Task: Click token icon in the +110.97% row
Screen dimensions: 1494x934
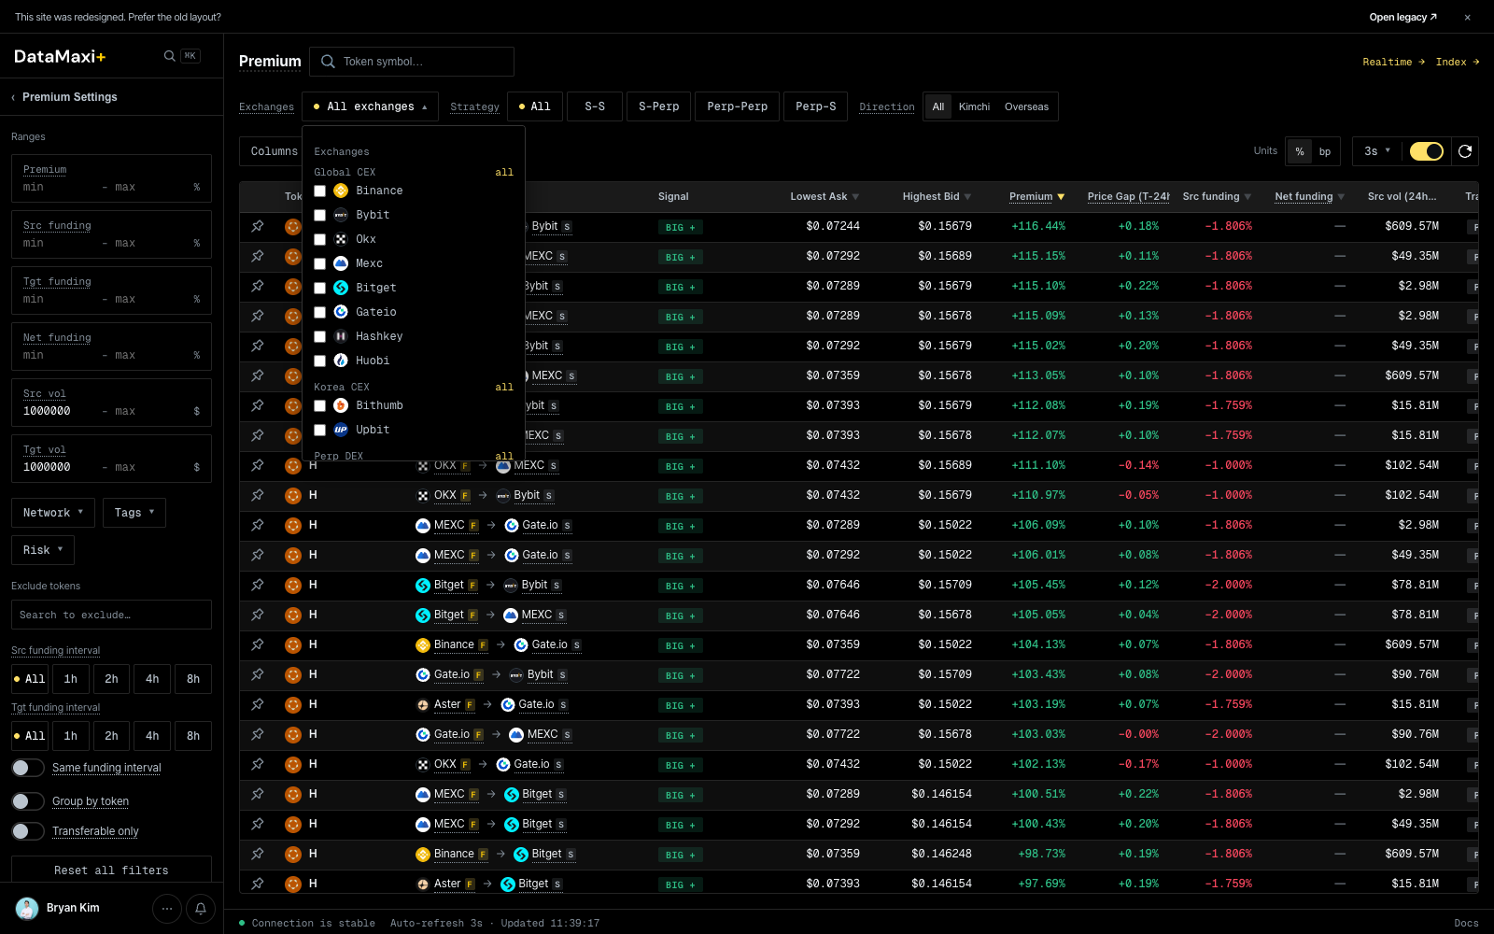Action: click(293, 495)
